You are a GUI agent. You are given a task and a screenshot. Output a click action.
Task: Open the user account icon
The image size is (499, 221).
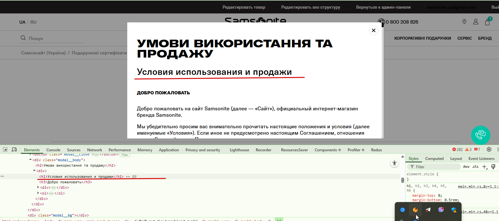coord(476,22)
